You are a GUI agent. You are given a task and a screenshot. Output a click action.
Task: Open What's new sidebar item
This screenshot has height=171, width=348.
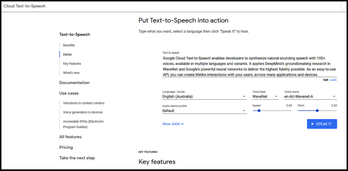(x=71, y=73)
